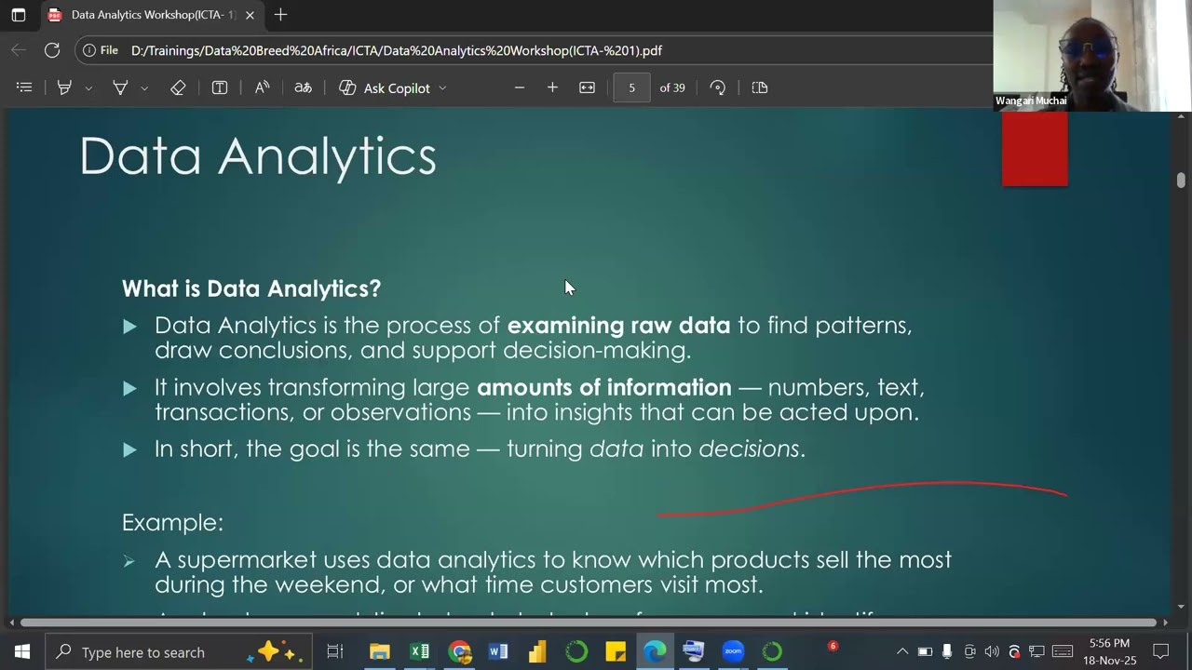Viewport: 1192px width, 670px height.
Task: Click the battery icon in tray
Action: click(x=925, y=651)
